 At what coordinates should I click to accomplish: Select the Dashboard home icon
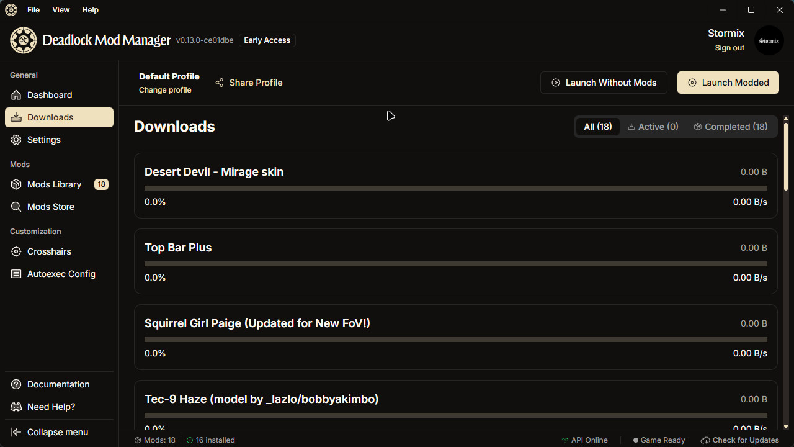point(17,95)
